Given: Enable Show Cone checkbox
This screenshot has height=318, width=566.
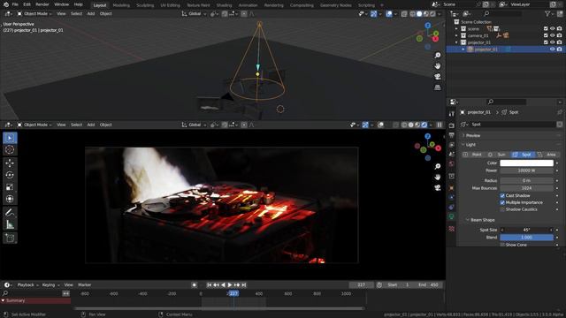Looking at the screenshot, I should [x=502, y=245].
